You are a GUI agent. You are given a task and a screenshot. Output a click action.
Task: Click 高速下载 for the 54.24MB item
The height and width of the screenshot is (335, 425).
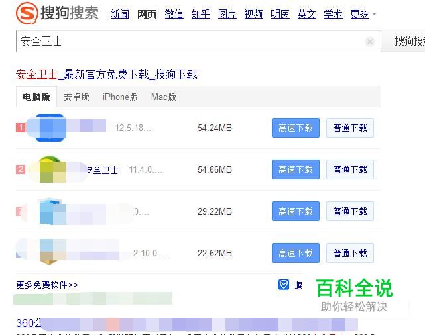click(x=296, y=128)
